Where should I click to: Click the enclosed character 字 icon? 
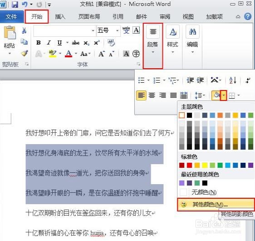[x=136, y=54]
